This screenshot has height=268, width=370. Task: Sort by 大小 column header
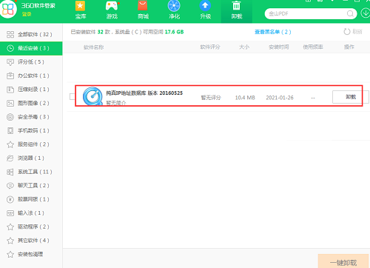244,47
